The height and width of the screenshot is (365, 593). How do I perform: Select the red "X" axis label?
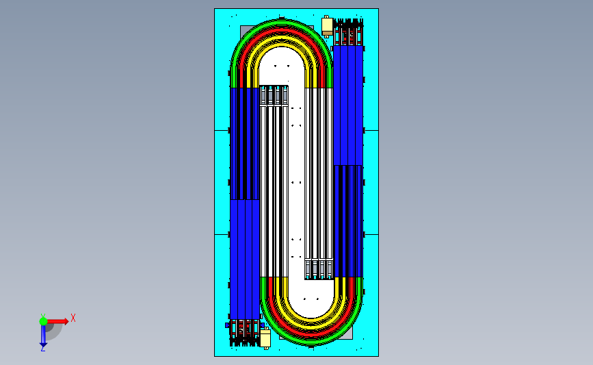(73, 318)
